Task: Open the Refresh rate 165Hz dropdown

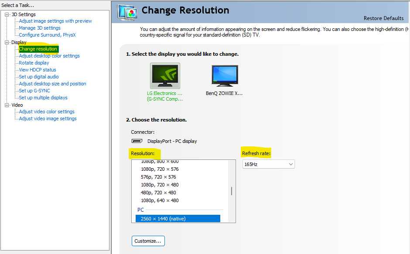Action: [x=269, y=164]
